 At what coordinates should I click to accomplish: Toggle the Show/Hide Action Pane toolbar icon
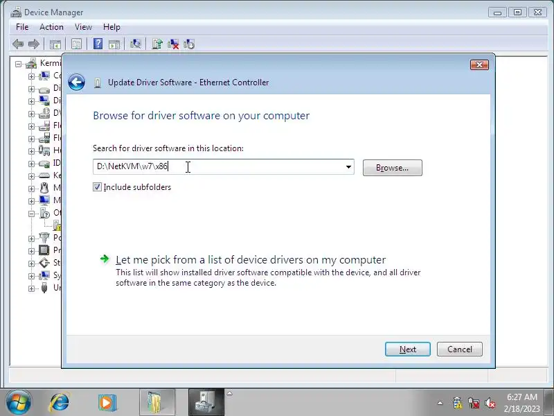pos(114,44)
